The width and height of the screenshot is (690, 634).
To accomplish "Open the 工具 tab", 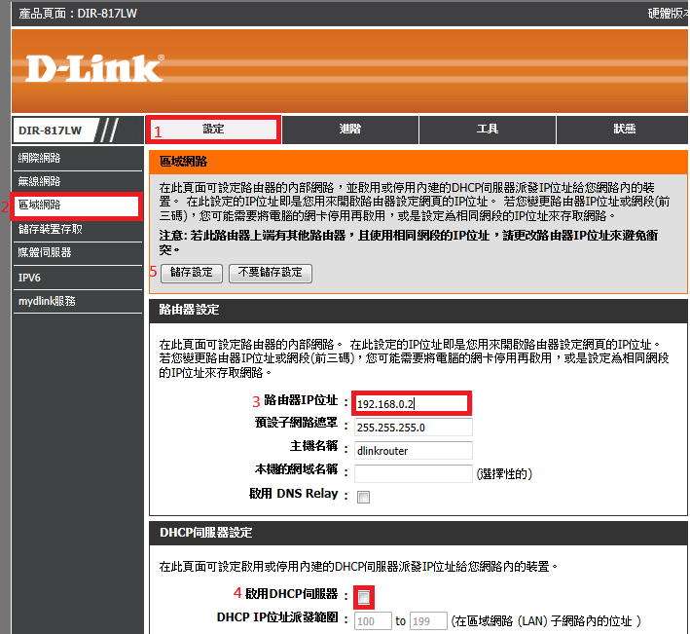I will 488,130.
